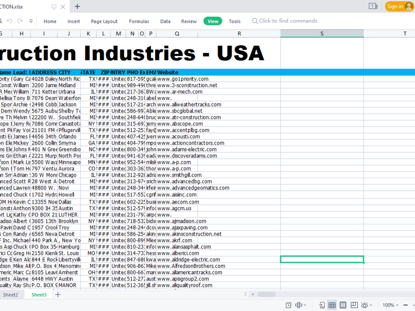Add a new sheet with plus button
The height and width of the screenshot is (311, 415).
coord(58,294)
